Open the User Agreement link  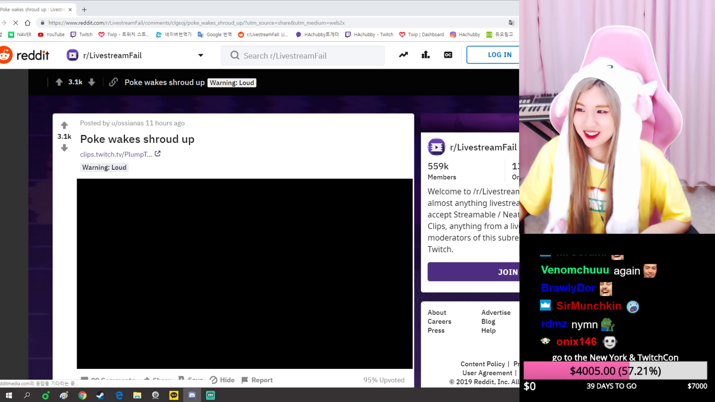pyautogui.click(x=488, y=373)
